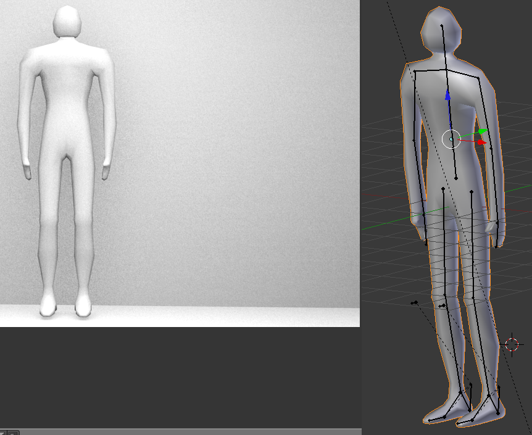The width and height of the screenshot is (532, 435).
Task: Select the rendered white figure in the render view
Action: tap(67, 161)
